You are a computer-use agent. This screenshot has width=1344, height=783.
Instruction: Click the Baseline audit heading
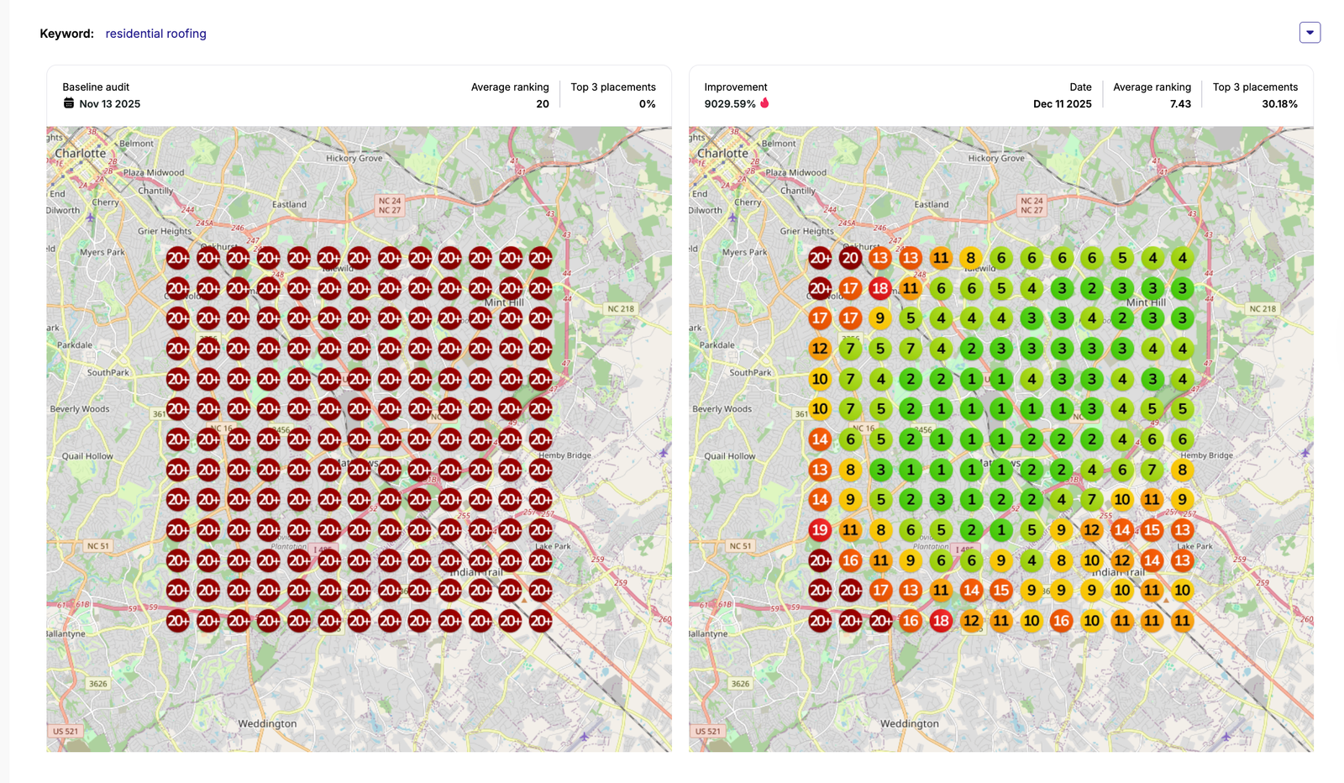tap(96, 87)
